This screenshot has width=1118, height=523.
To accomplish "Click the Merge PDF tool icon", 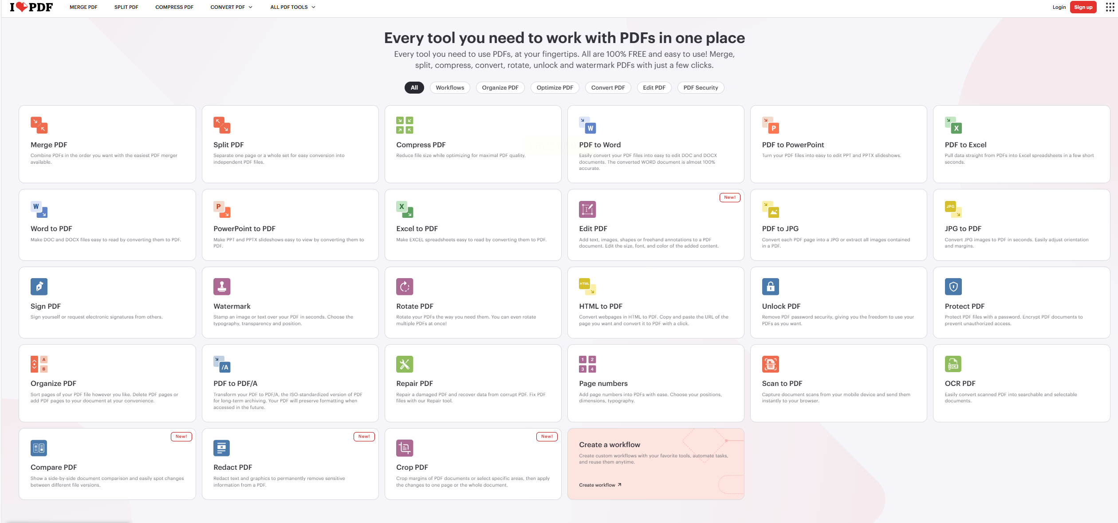I will pyautogui.click(x=39, y=125).
